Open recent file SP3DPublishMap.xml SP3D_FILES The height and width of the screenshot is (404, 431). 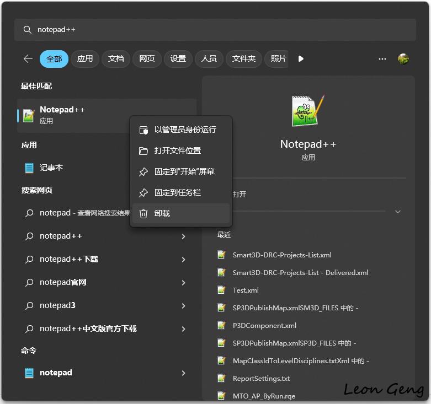click(x=294, y=343)
